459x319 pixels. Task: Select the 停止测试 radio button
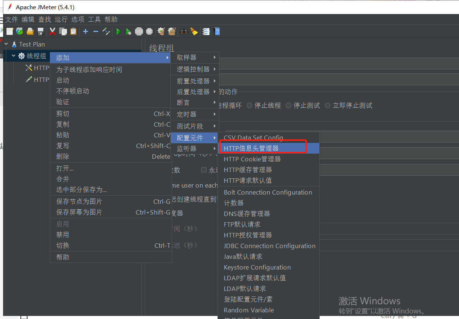pos(288,106)
